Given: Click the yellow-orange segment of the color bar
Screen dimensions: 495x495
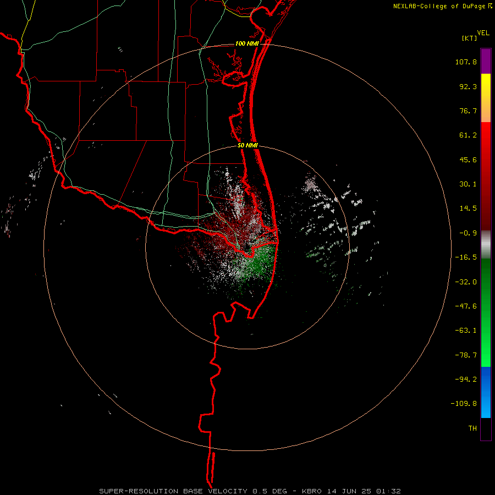Looking at the screenshot, I should [486, 98].
